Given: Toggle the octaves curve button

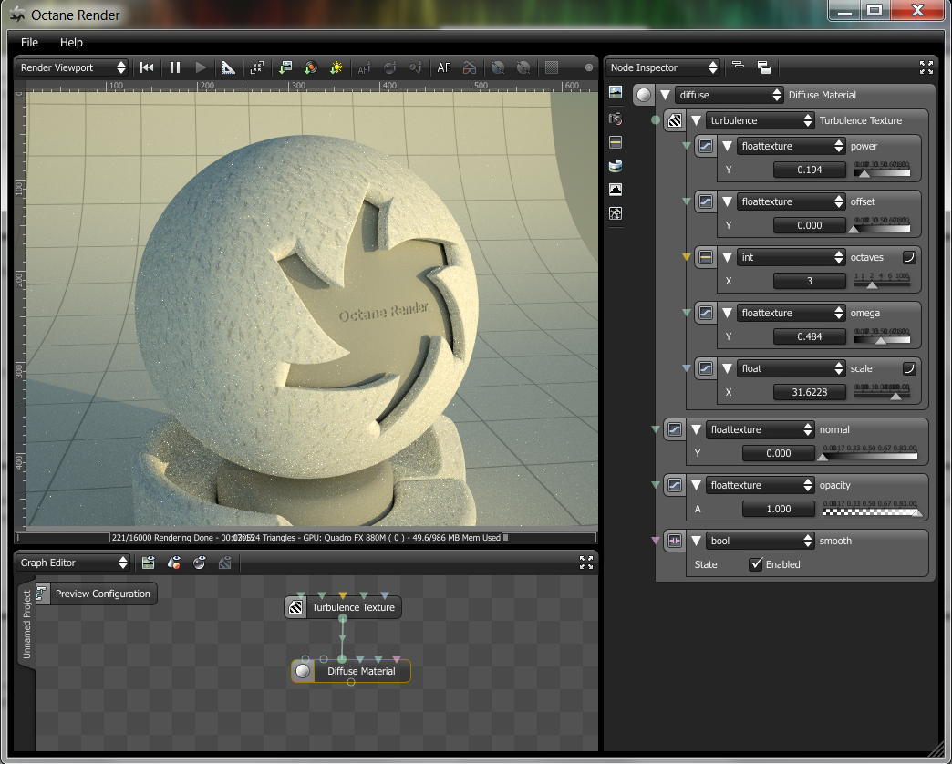Looking at the screenshot, I should 909,257.
